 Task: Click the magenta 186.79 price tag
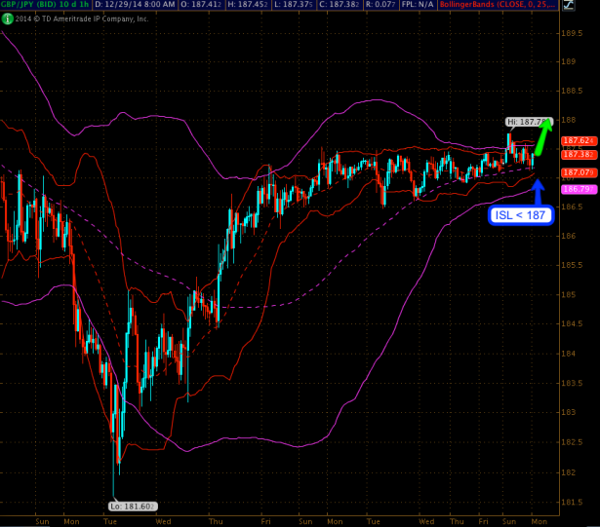[573, 188]
